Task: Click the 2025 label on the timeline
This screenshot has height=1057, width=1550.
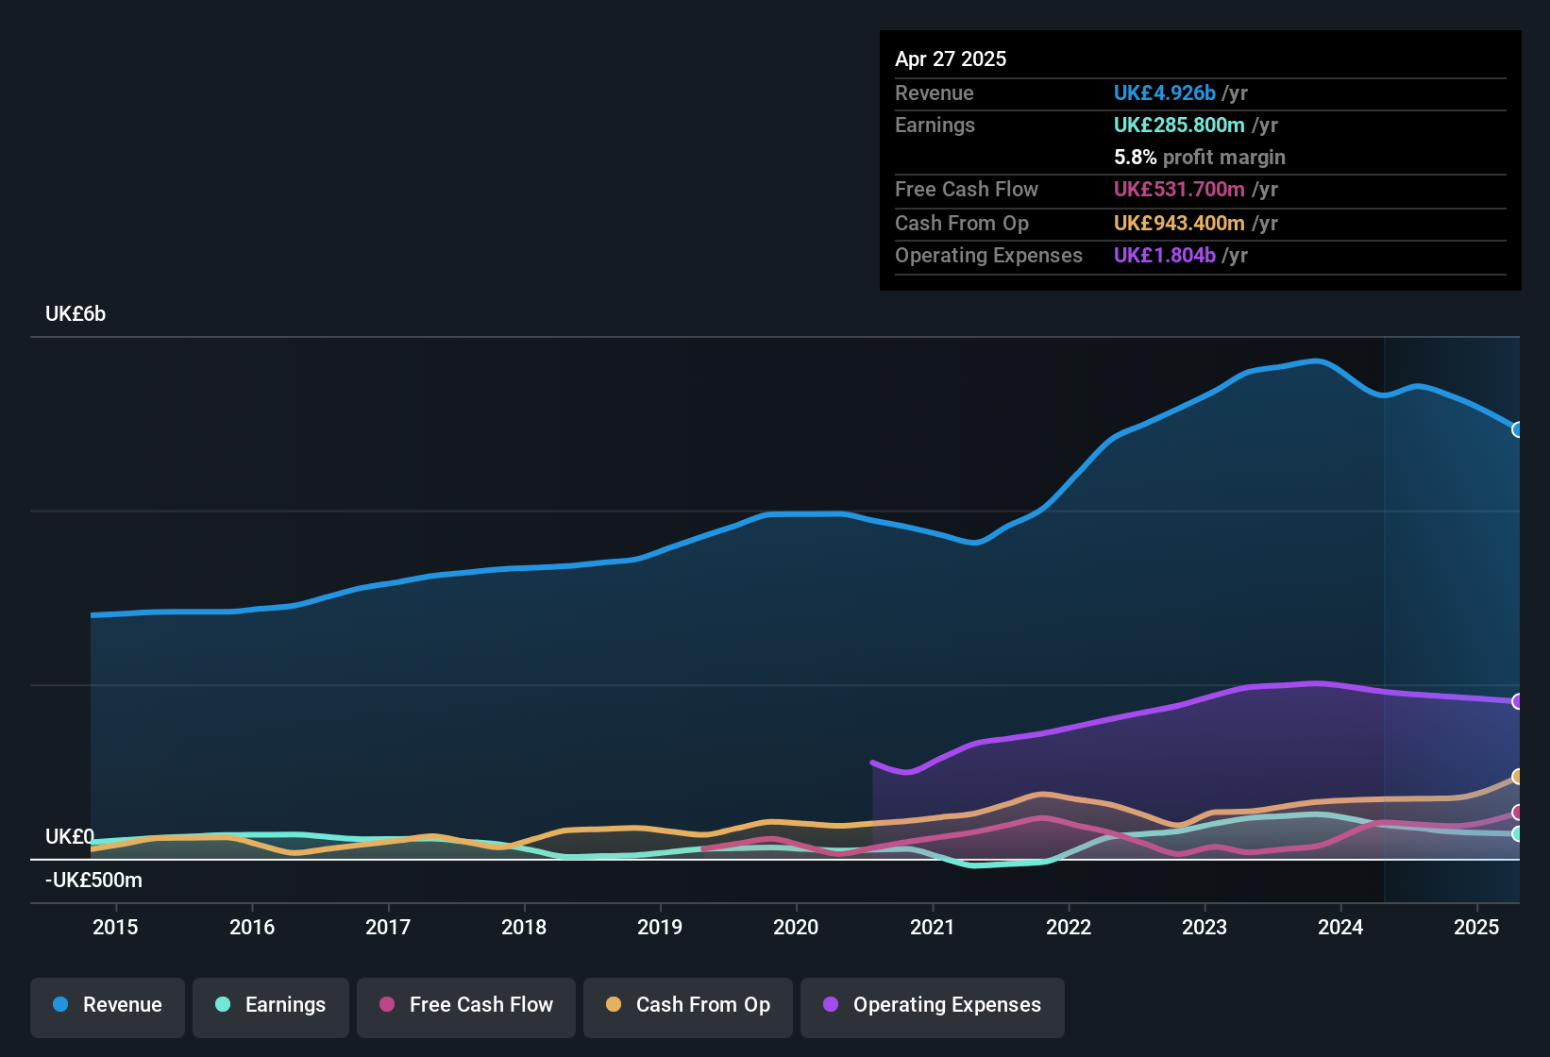Action: coord(1476,927)
